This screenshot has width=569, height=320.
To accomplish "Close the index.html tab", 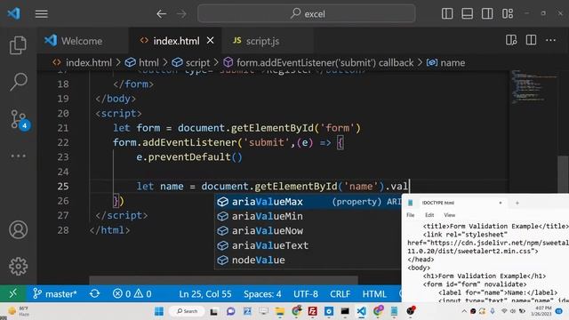I will point(210,41).
